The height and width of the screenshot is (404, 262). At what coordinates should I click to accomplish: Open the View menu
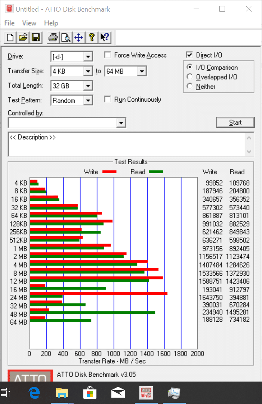coord(29,23)
